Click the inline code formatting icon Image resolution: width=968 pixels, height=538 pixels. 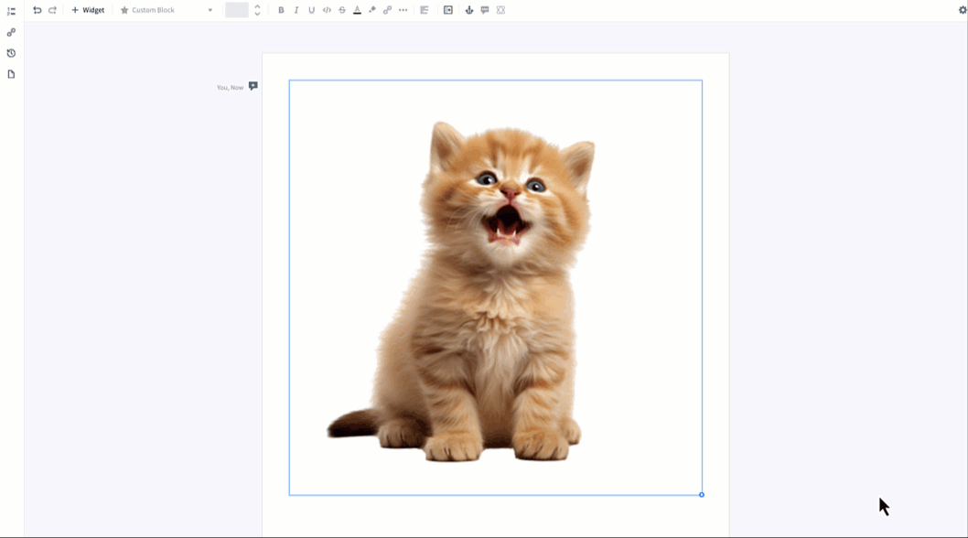326,10
